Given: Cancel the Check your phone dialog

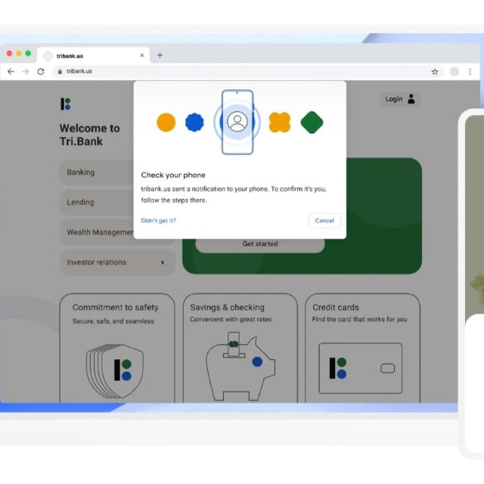Looking at the screenshot, I should (324, 220).
